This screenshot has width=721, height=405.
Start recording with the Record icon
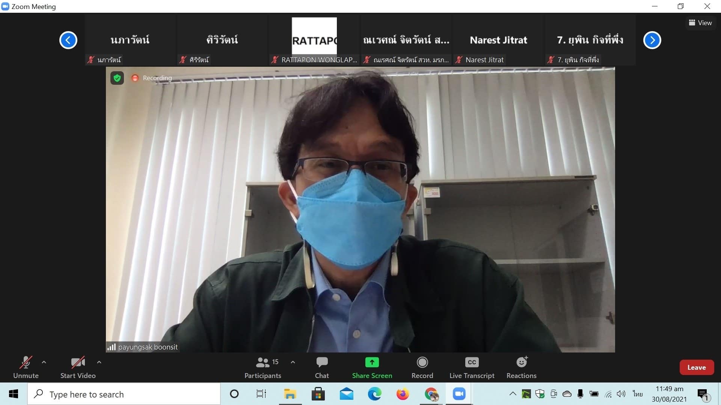point(422,362)
